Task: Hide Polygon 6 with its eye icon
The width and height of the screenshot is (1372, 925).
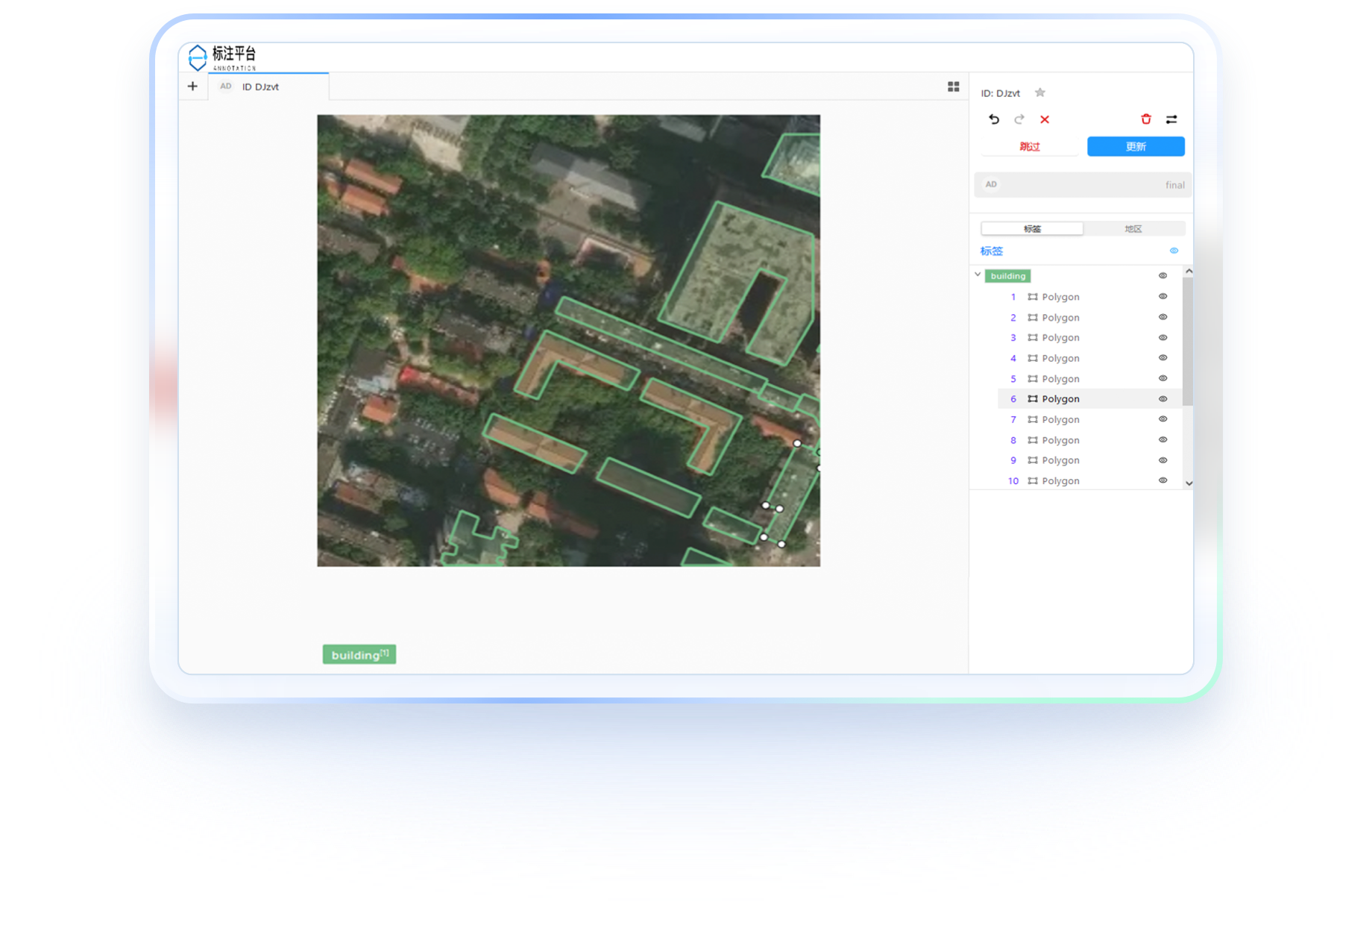Action: pyautogui.click(x=1162, y=399)
